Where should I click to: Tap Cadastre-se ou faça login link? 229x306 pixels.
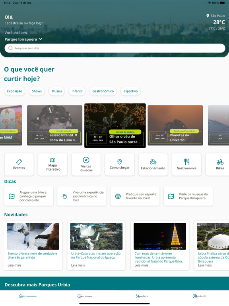point(24,23)
